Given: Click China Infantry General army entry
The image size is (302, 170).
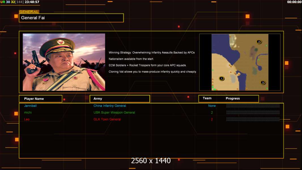Looking at the screenshot, I should point(110,106).
